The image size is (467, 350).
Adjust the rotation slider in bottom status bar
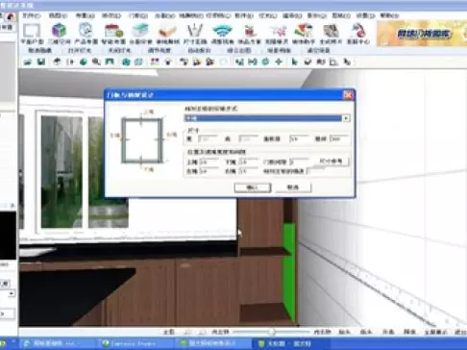tap(272, 332)
